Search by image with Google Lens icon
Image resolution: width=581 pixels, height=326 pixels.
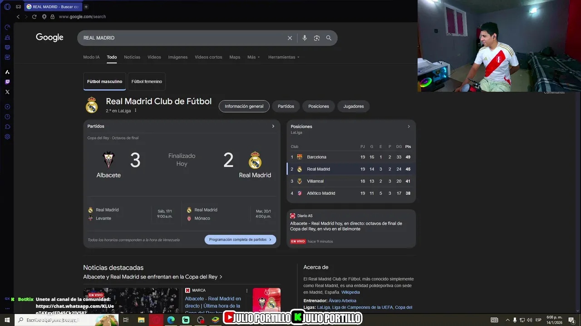[317, 38]
